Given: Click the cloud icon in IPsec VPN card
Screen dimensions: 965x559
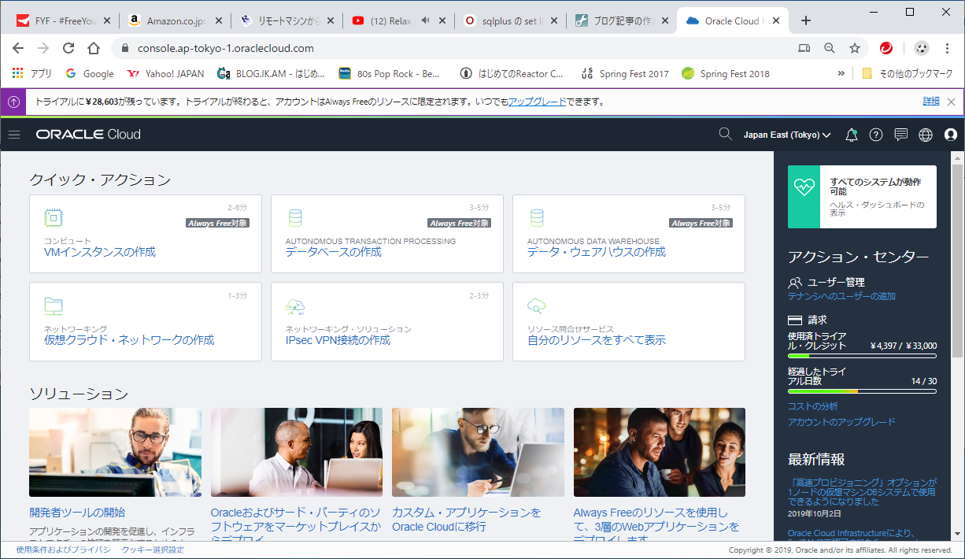Looking at the screenshot, I should point(295,306).
